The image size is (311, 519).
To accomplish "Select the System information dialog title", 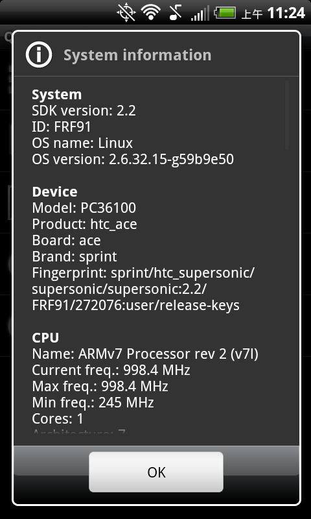I will tap(137, 55).
